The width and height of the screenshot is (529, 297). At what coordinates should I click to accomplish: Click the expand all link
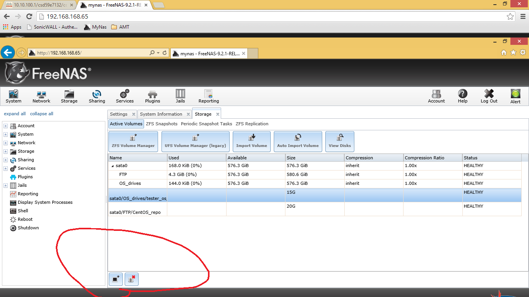click(15, 114)
